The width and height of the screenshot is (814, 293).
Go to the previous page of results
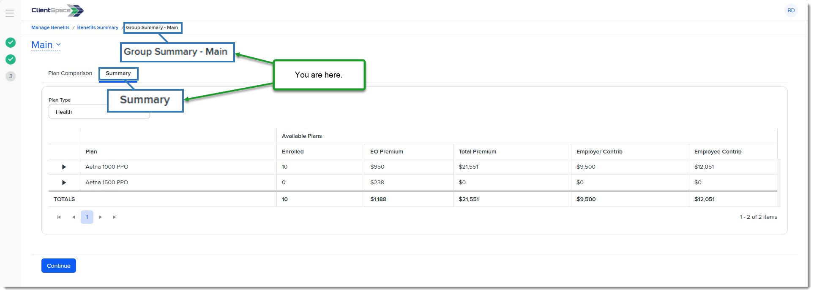point(74,217)
